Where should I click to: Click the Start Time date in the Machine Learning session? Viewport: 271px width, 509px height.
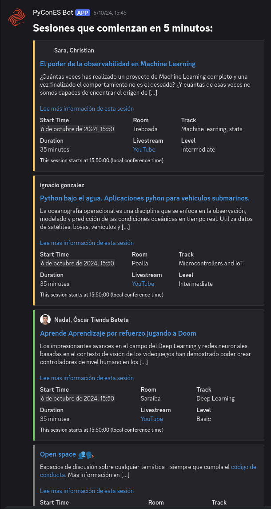pos(77,129)
